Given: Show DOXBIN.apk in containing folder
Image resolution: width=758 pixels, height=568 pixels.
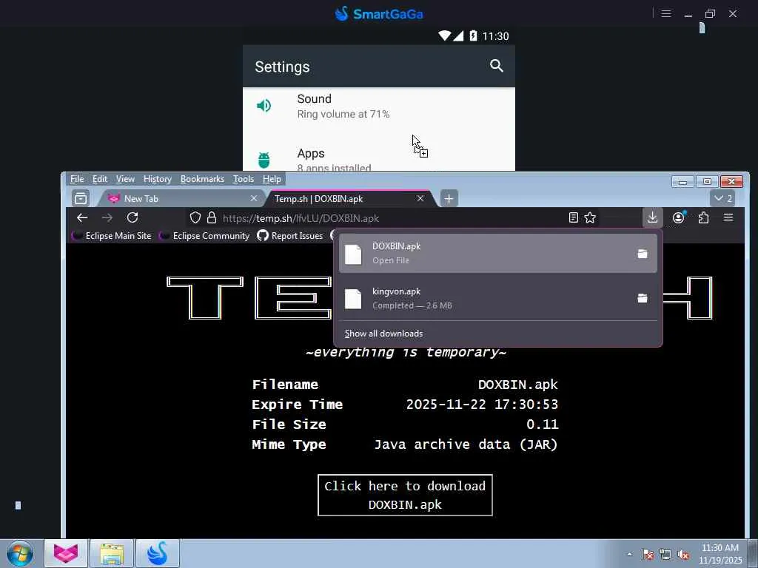Looking at the screenshot, I should coord(642,254).
